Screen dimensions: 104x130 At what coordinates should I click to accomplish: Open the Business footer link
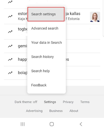coord(56,111)
